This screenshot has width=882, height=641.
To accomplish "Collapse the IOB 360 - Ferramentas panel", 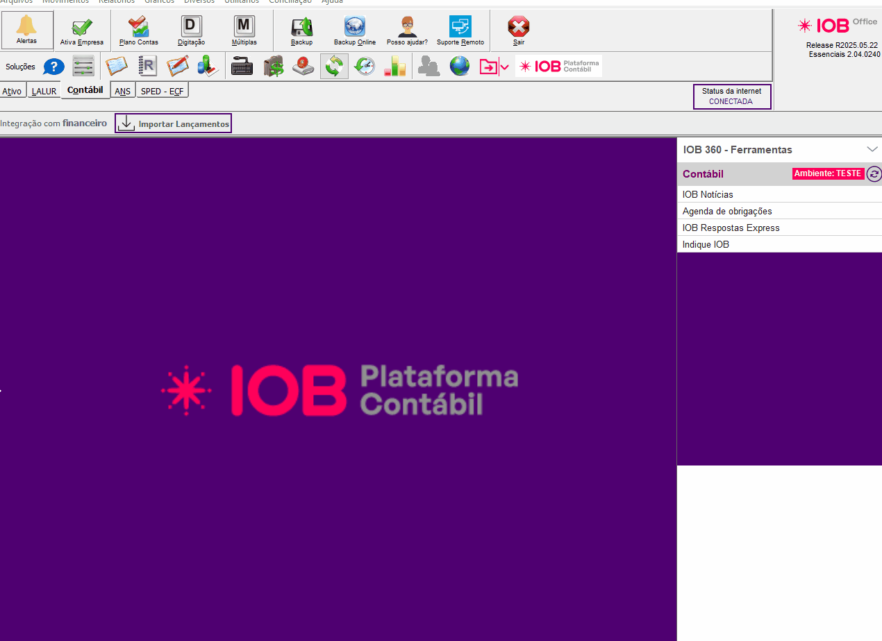I will click(872, 149).
